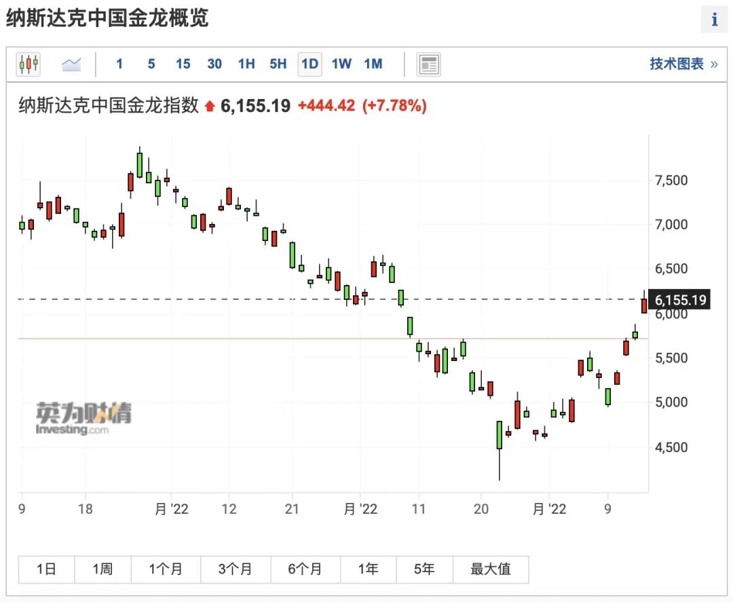Set range to 6个月
Screen dimensions: 733x602
pos(305,569)
